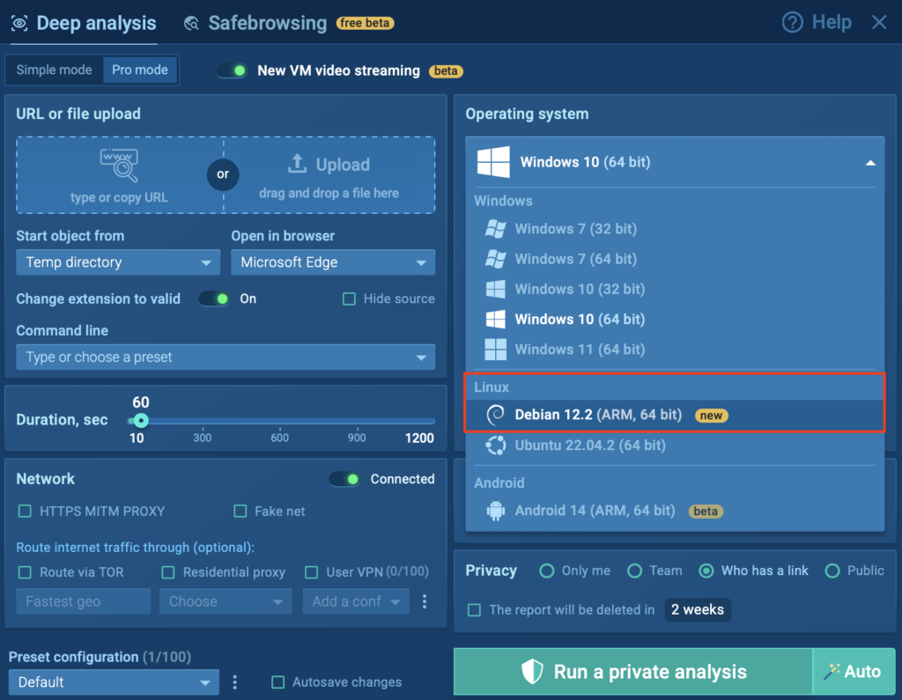Choose the Windows 11 logo icon
902x700 pixels.
(496, 350)
